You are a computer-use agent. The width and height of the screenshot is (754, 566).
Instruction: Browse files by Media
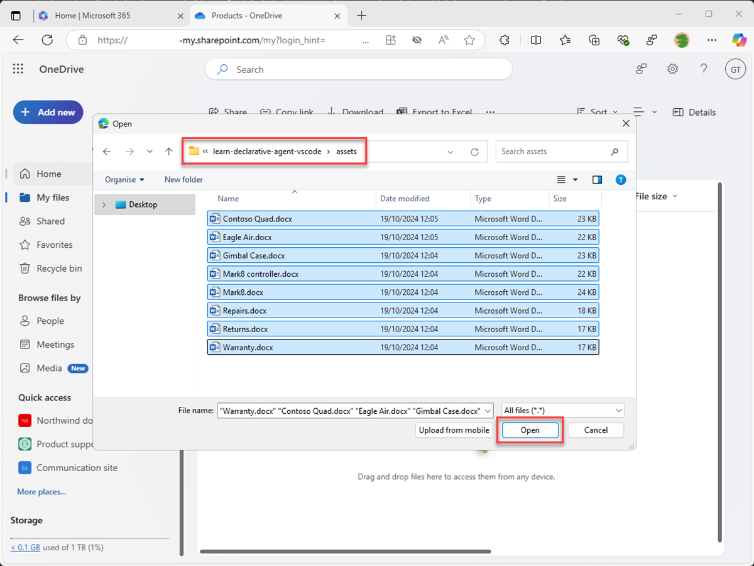(49, 368)
